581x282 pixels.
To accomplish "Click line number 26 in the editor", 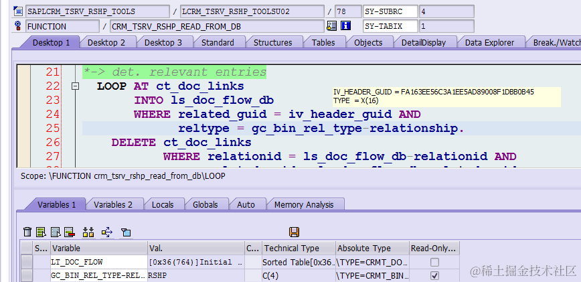I will click(53, 142).
